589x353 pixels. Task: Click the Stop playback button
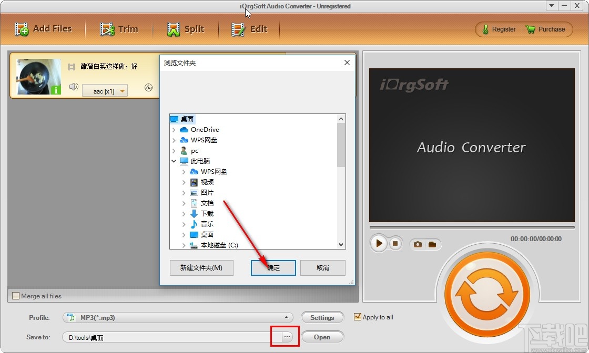[395, 243]
